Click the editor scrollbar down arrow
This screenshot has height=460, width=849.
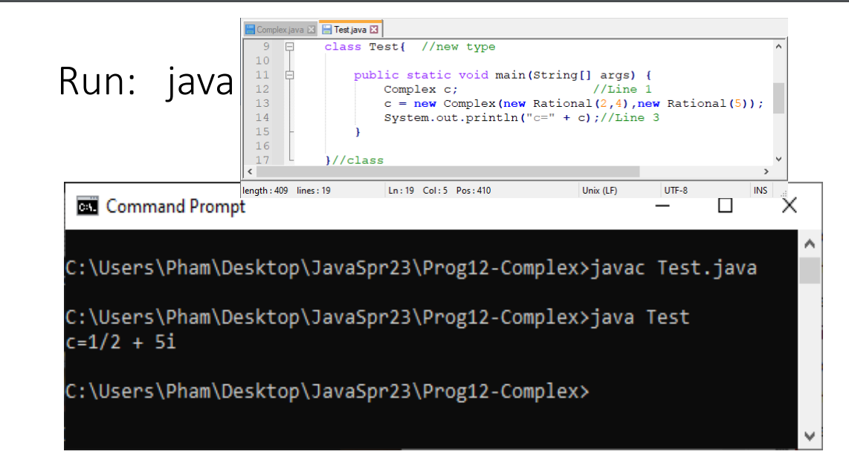(x=779, y=159)
